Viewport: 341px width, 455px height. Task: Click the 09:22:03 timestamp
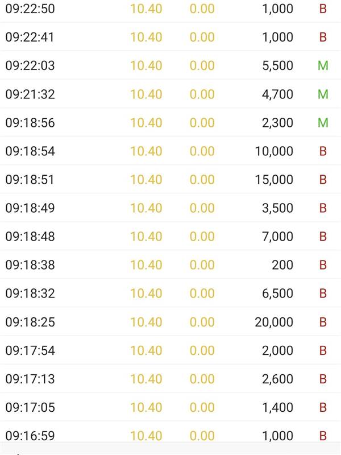[30, 65]
